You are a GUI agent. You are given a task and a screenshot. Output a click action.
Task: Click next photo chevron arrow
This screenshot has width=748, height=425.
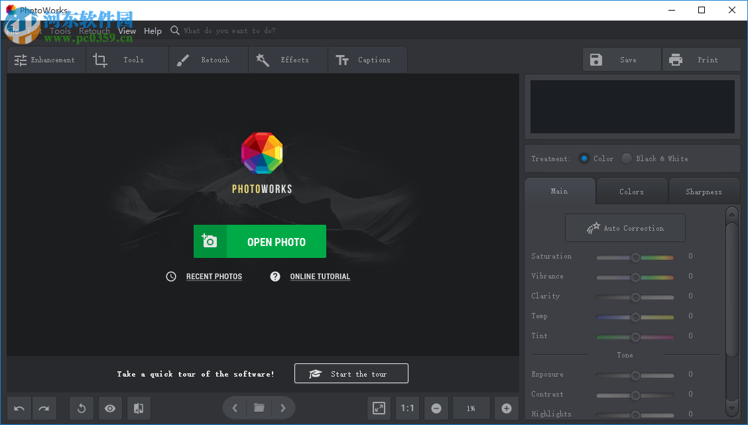point(283,408)
